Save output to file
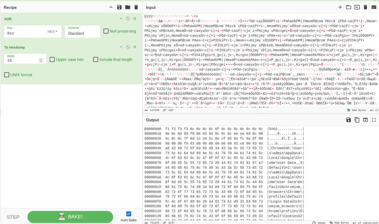 point(348,120)
